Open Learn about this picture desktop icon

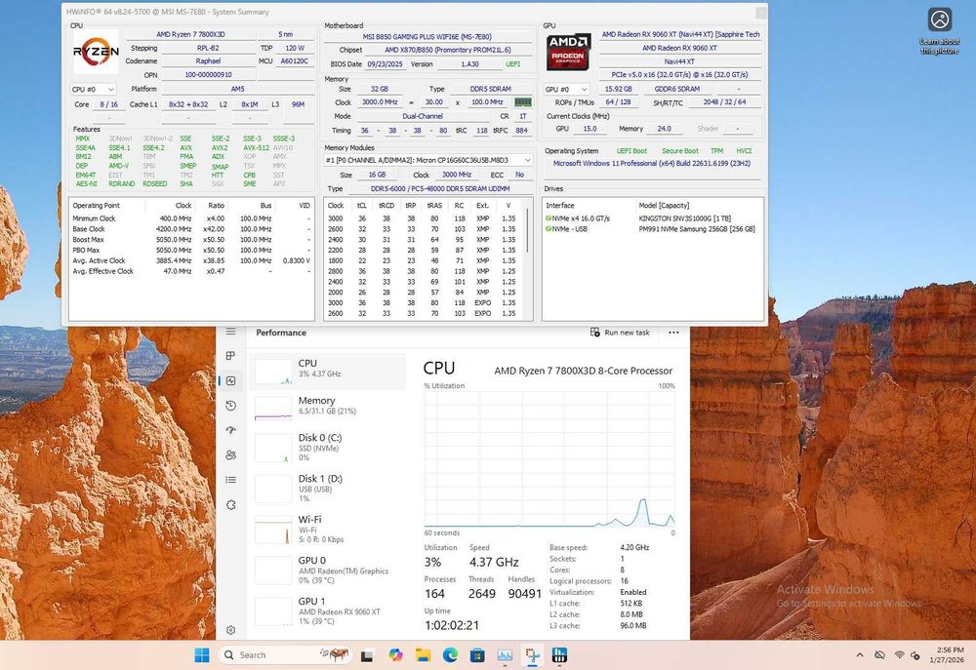click(940, 31)
